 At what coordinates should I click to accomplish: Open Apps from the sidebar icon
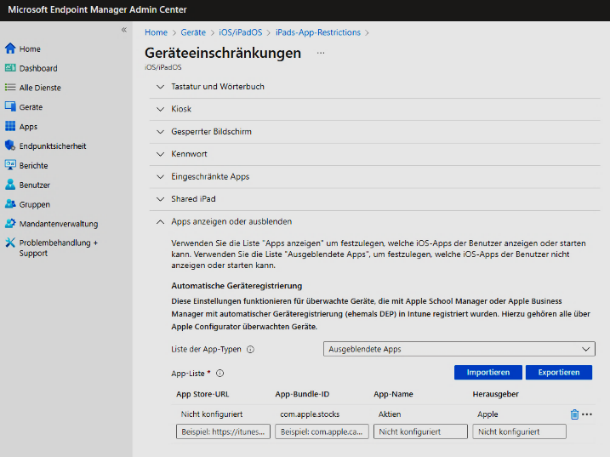tap(10, 127)
